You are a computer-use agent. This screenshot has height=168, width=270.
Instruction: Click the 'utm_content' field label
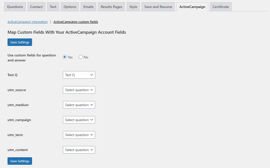coord(18,150)
